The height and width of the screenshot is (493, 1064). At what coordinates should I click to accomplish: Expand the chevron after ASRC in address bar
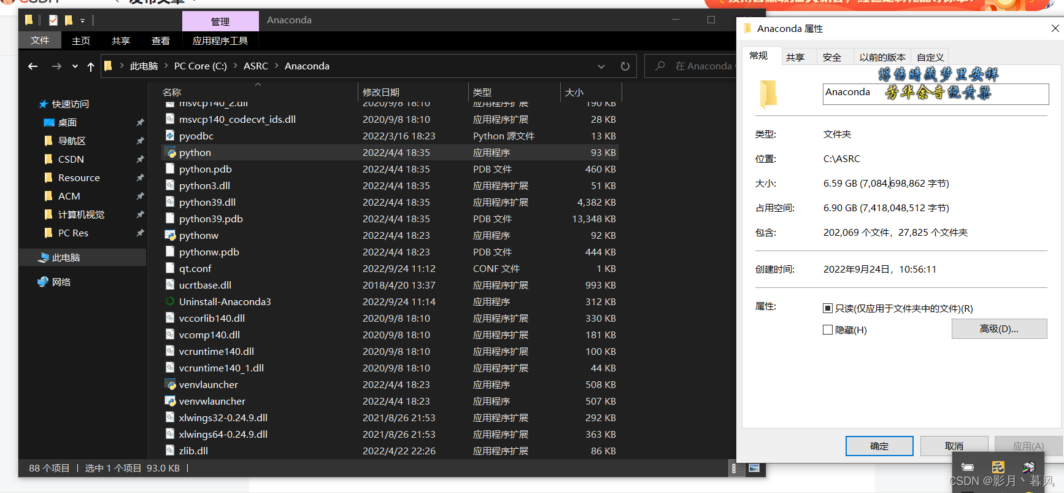coord(276,66)
